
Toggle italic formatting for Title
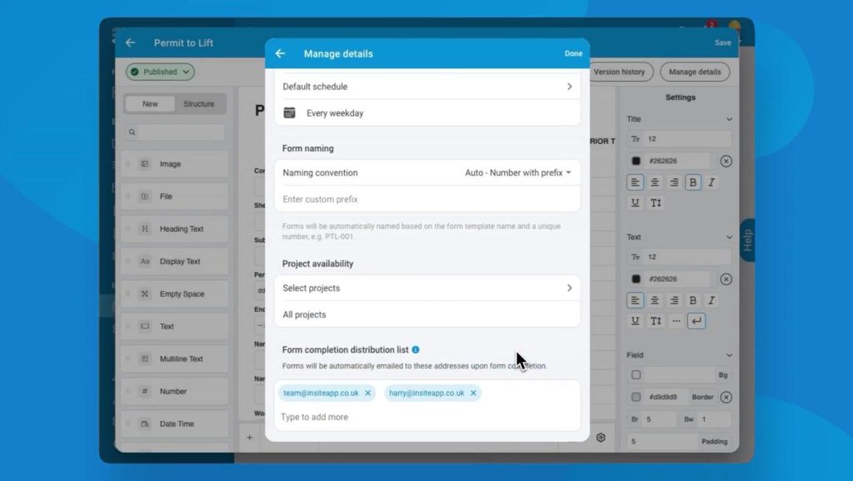point(713,182)
